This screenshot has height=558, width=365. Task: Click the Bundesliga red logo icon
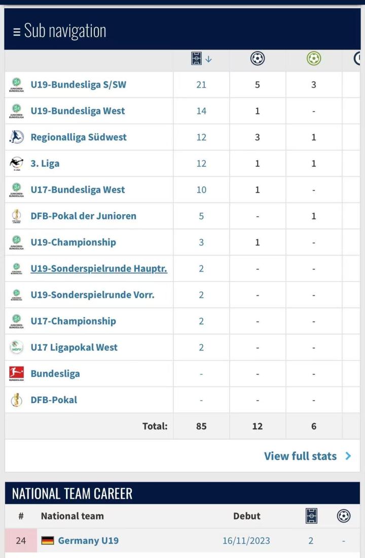click(16, 374)
